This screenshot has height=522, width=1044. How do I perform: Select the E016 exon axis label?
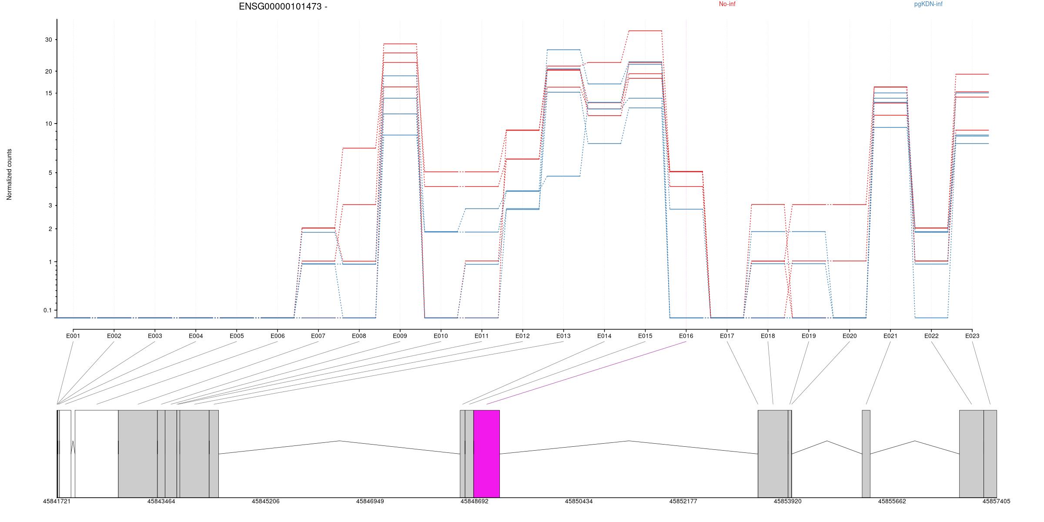(686, 336)
